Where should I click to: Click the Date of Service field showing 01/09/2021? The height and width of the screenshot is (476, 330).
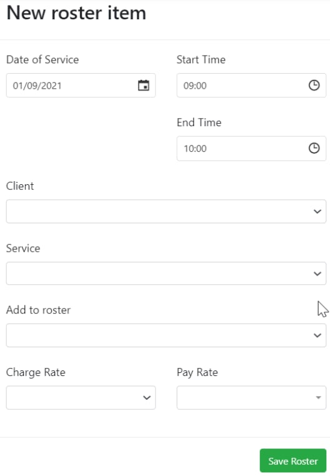click(x=81, y=86)
